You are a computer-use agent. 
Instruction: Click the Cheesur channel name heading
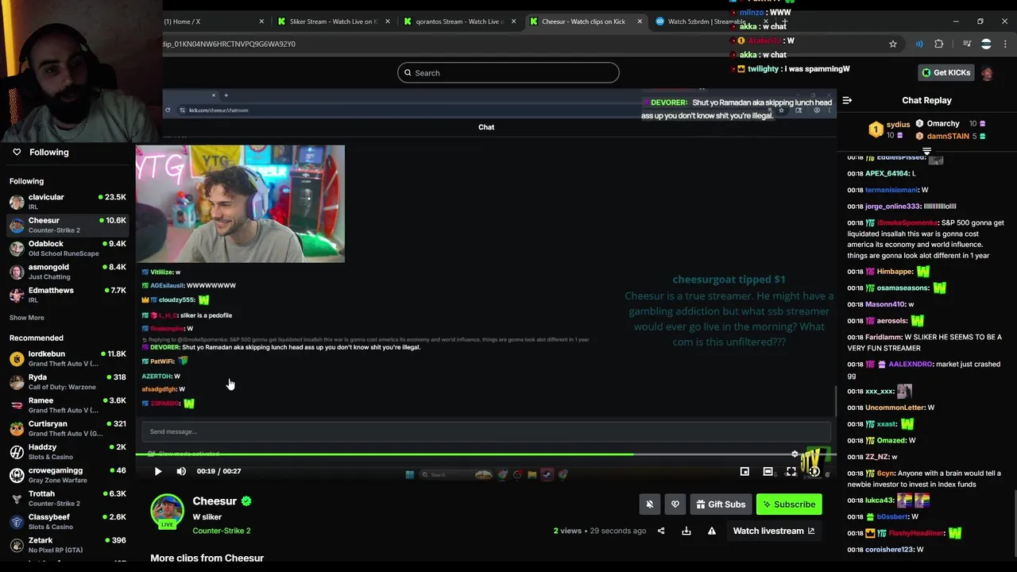click(x=215, y=501)
